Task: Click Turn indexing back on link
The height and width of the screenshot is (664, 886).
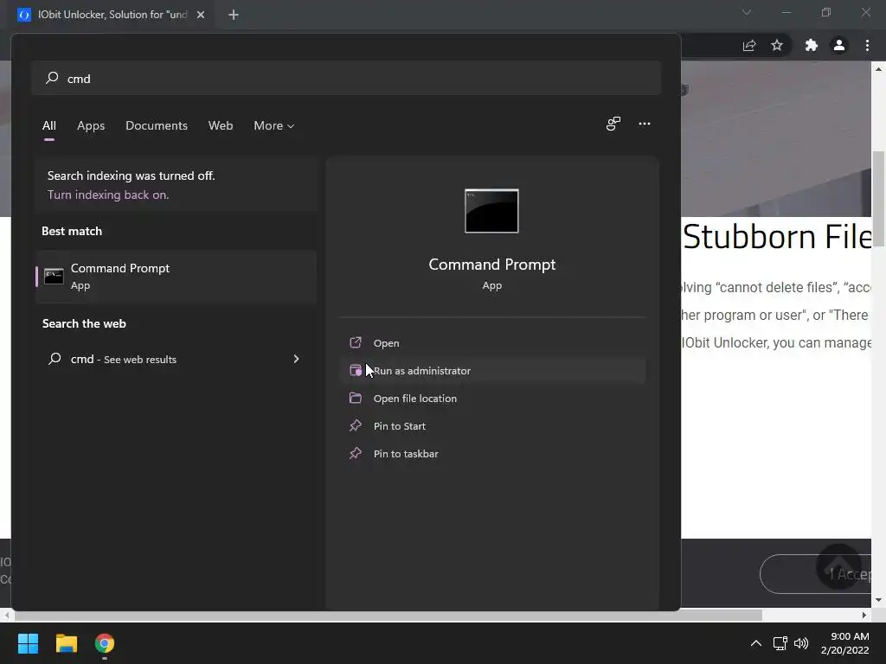Action: [x=108, y=195]
